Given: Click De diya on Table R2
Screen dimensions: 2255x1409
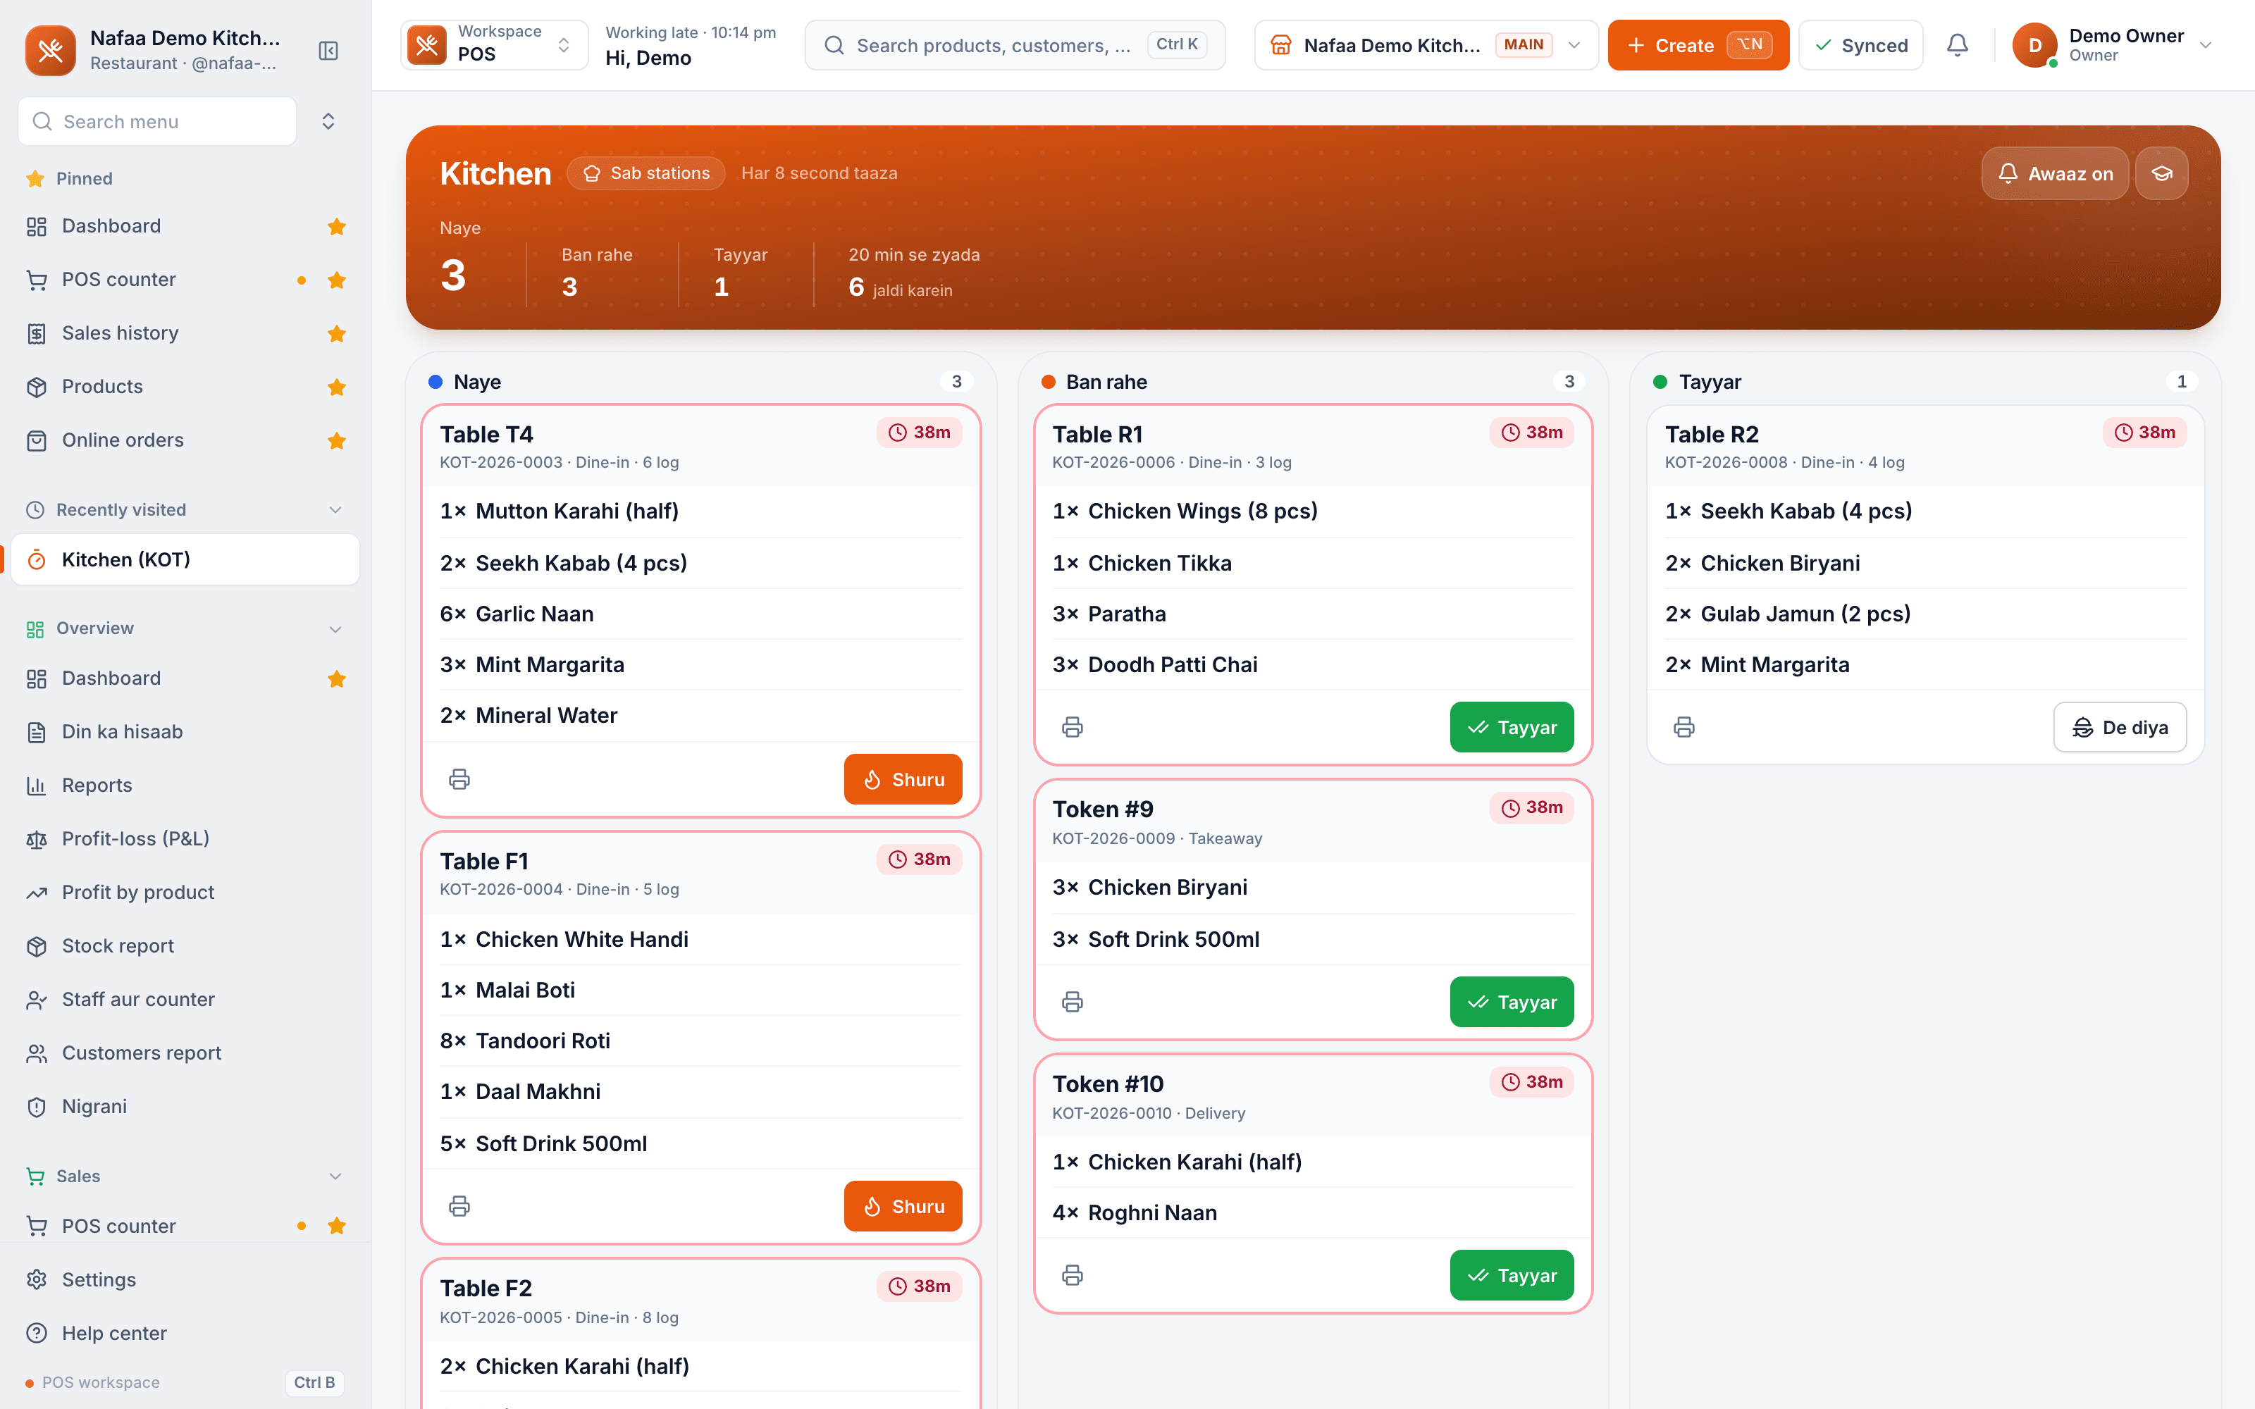Looking at the screenshot, I should (x=2120, y=727).
